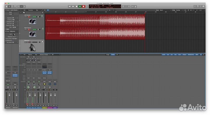Screen dimensions: 210x115
Task: Click the red Record button
Action: (83, 6)
